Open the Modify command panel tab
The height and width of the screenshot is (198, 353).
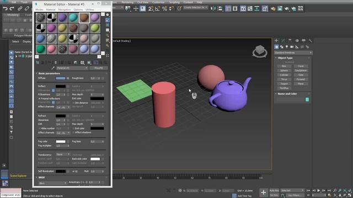[283, 41]
